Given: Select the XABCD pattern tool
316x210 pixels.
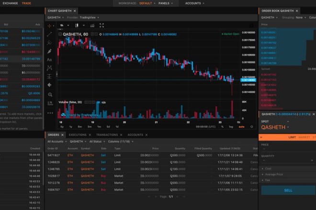Looking at the screenshot, I should [x=49, y=68].
